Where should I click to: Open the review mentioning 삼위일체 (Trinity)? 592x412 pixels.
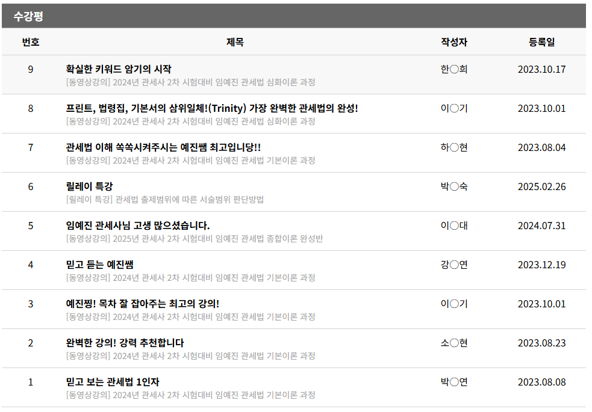click(211, 108)
